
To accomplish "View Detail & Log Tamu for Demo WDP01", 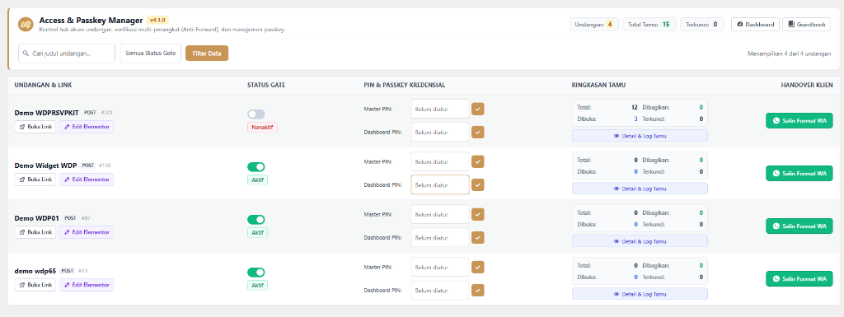I will tap(640, 241).
